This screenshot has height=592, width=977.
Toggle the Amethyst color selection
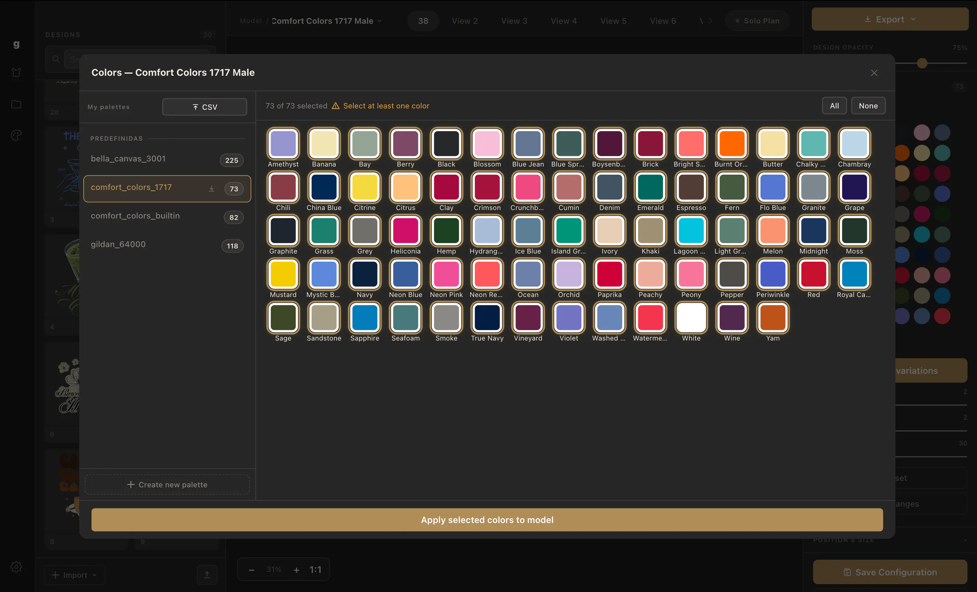[283, 143]
